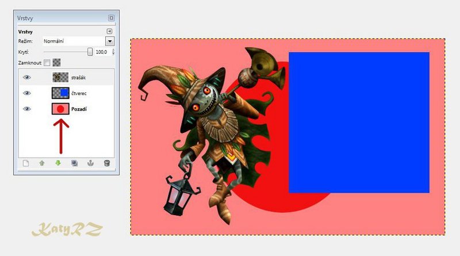Screen dimensions: 460x256
Task: Select the Pozadí layer name
Action: [x=79, y=109]
